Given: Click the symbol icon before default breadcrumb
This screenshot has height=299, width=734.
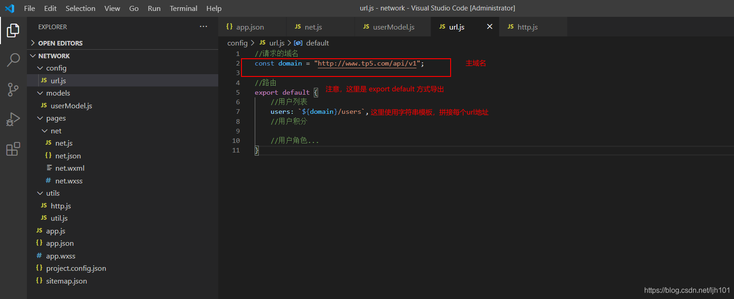Looking at the screenshot, I should point(298,43).
